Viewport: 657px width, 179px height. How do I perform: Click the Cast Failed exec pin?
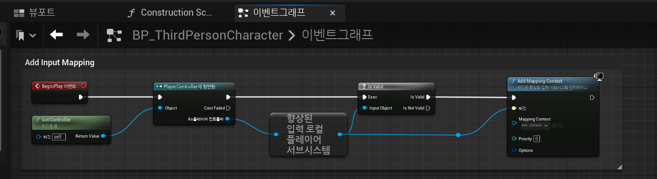228,108
